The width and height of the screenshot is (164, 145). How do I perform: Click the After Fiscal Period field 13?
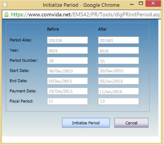(x=119, y=101)
